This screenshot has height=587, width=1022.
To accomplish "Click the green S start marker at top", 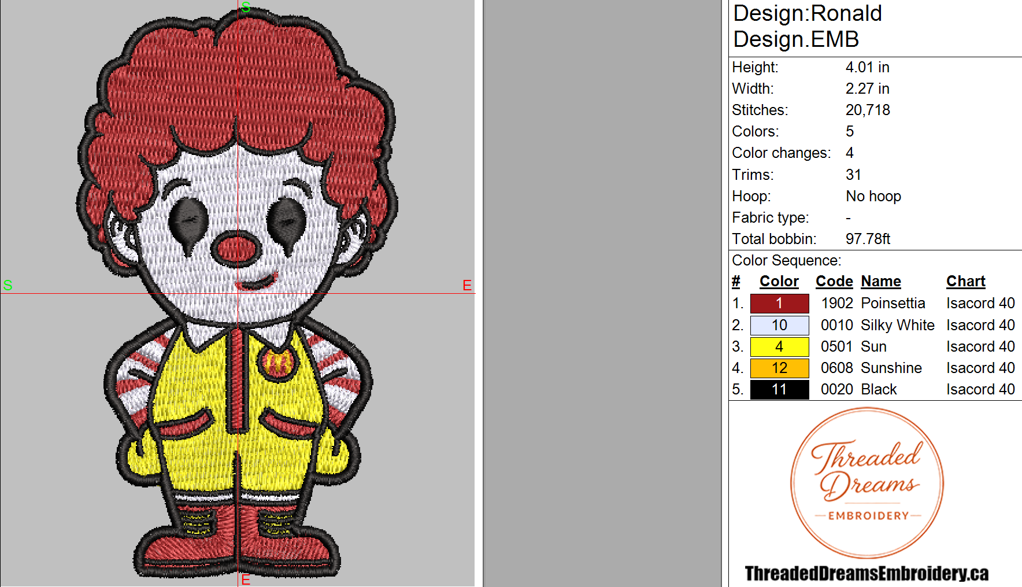I will pos(246,8).
